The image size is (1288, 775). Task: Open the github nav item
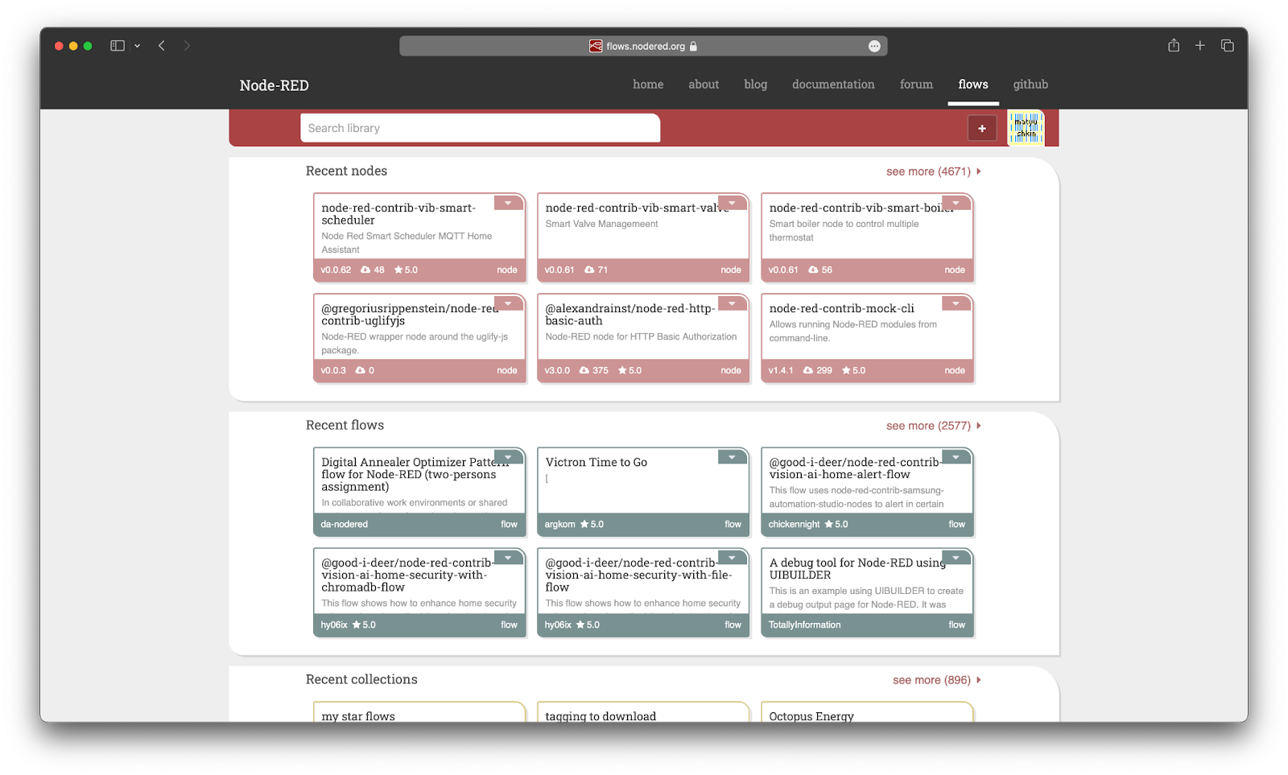tap(1030, 85)
